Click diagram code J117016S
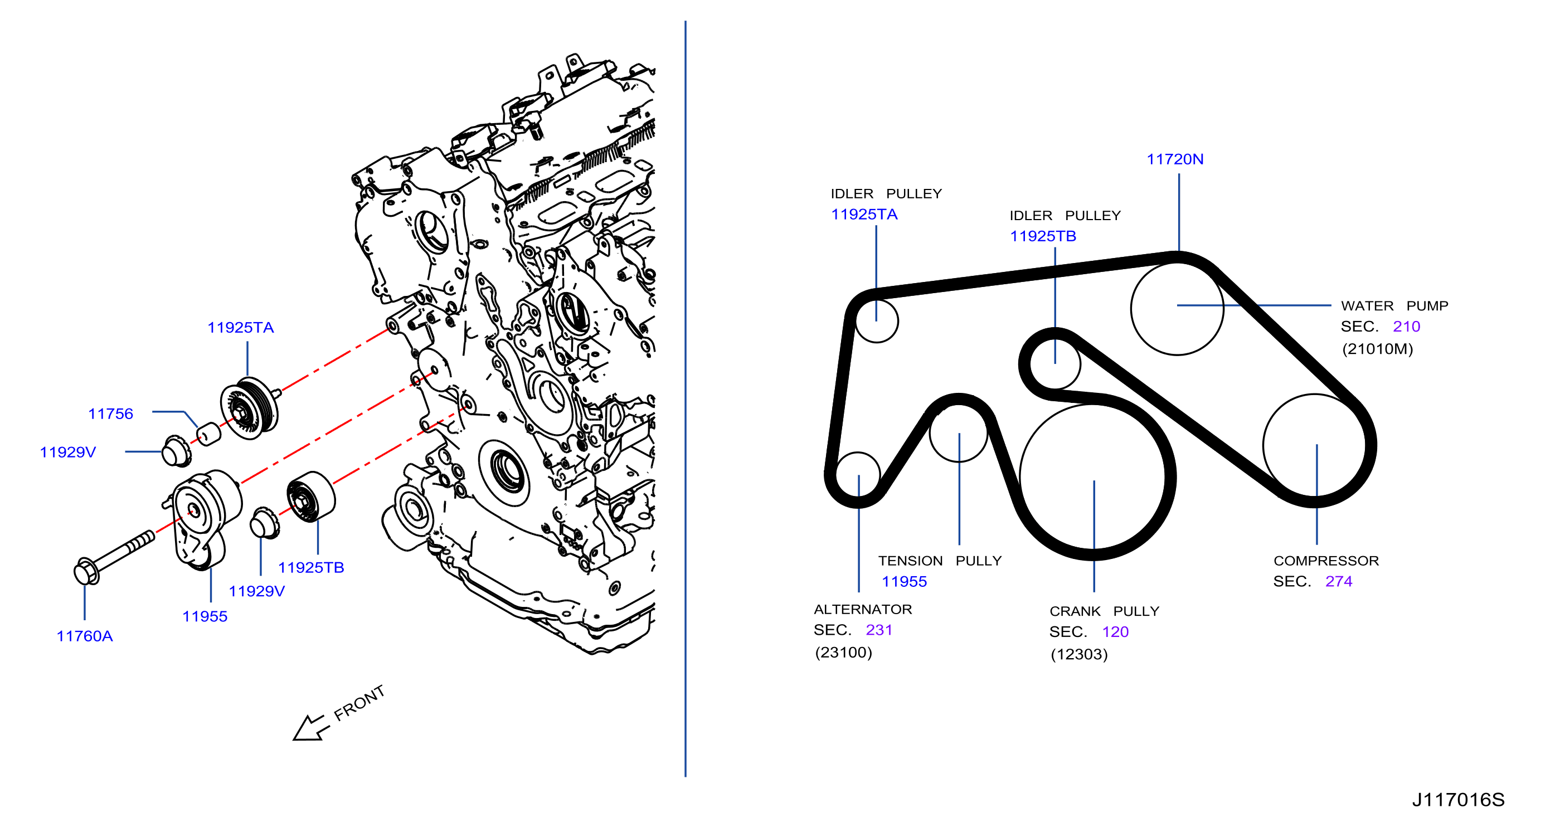 click(x=1458, y=800)
